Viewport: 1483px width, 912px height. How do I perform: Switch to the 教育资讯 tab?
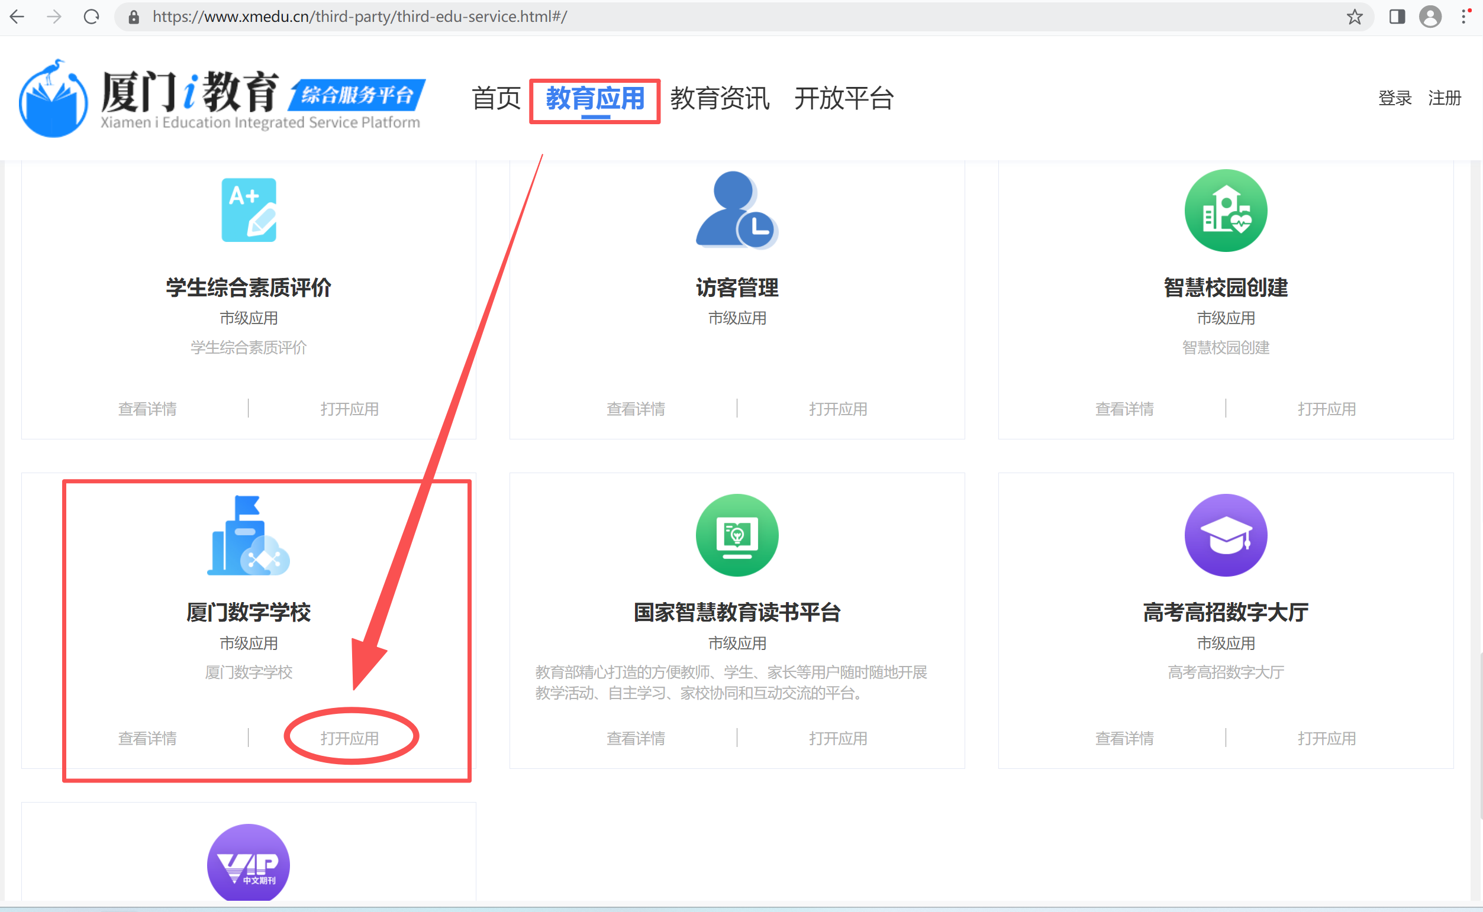pyautogui.click(x=720, y=98)
